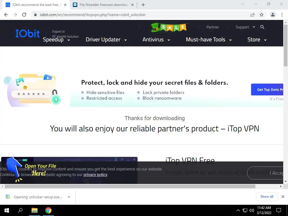Expand the Driver Updater menu
This screenshot has height=216, width=288.
click(106, 39)
